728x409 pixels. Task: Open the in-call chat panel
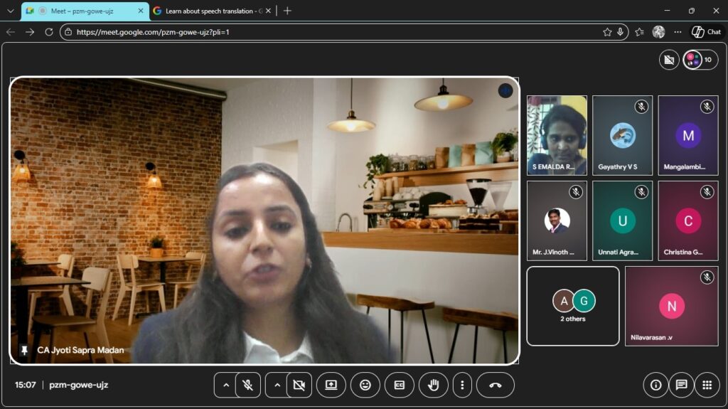coord(681,385)
